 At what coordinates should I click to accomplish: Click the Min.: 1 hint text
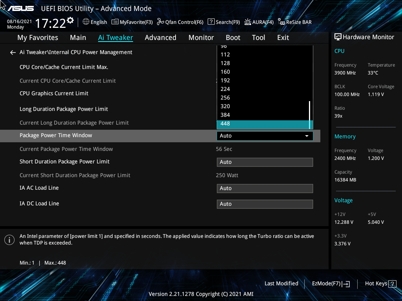(x=27, y=263)
